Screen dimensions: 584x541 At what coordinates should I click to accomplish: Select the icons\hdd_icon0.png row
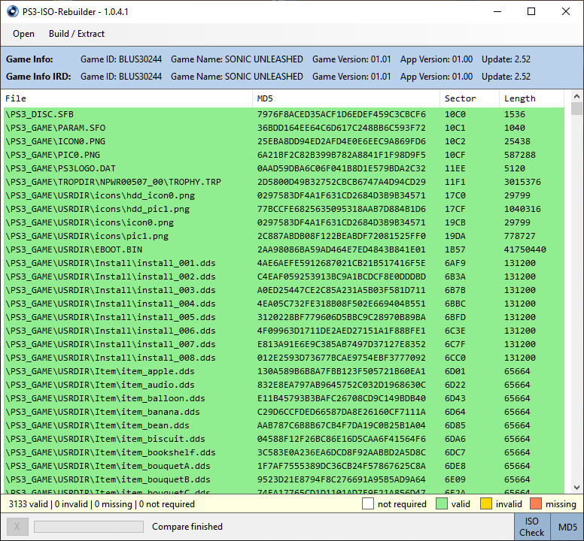tap(284, 195)
